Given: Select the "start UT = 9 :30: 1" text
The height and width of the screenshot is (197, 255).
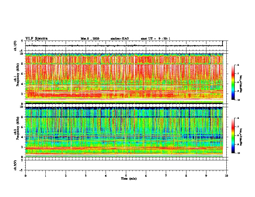Looking at the screenshot, I should (156, 39).
